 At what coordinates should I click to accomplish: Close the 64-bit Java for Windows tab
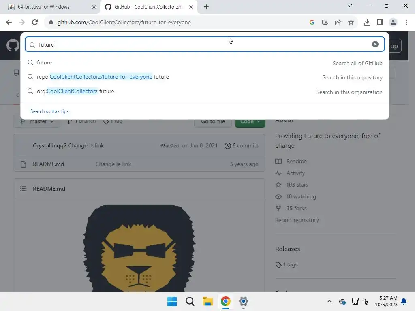(94, 7)
